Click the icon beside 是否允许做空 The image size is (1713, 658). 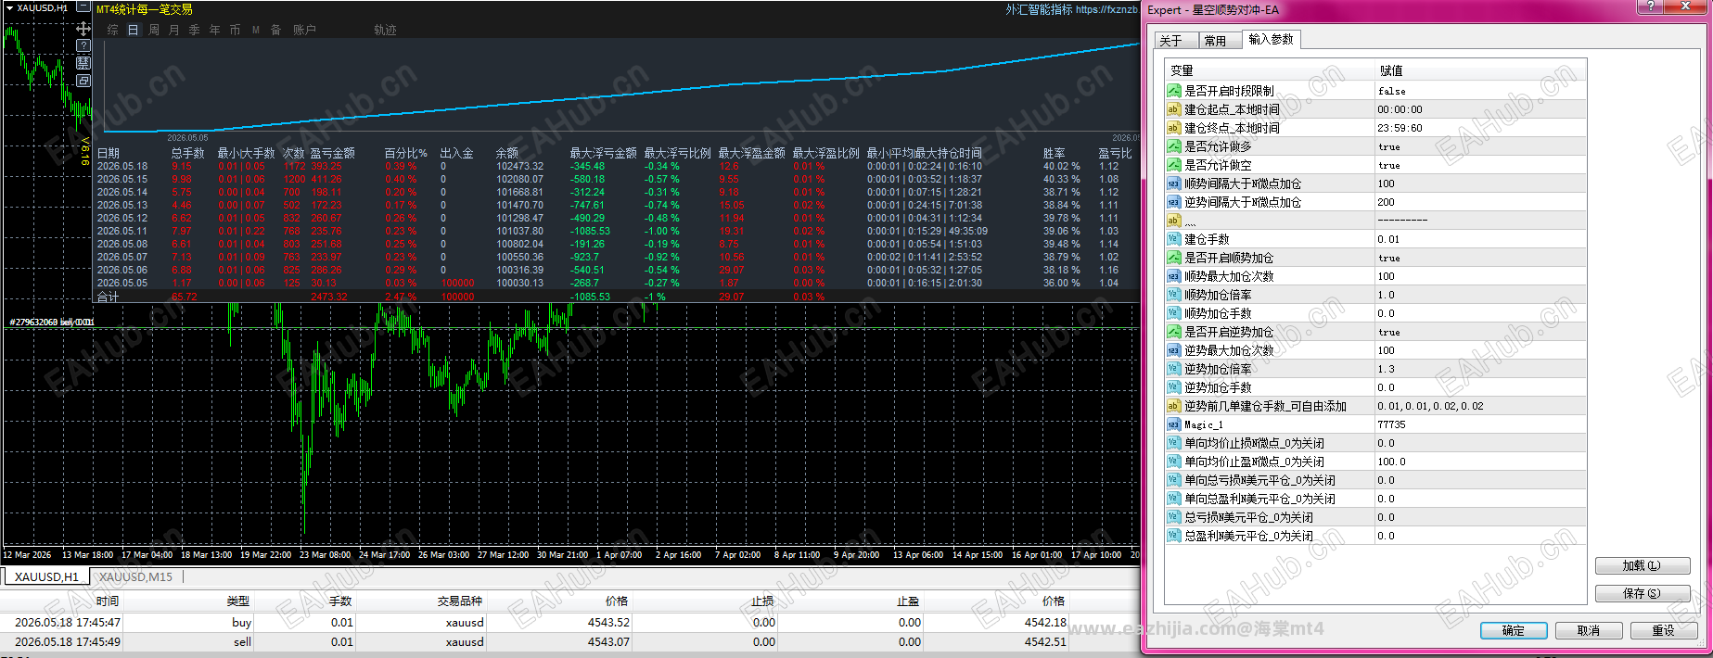point(1174,165)
